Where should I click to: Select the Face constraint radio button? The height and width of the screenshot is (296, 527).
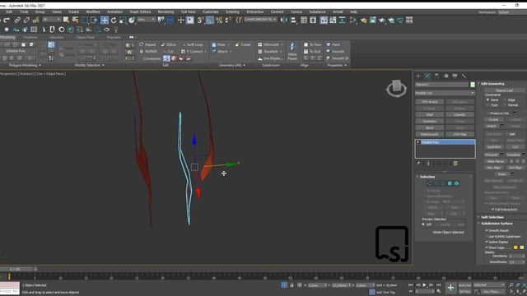488,105
